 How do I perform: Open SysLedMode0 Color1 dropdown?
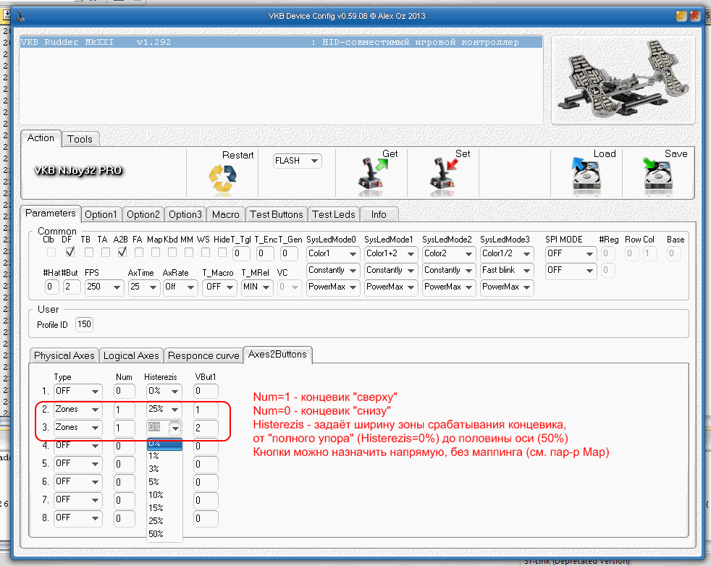[333, 254]
